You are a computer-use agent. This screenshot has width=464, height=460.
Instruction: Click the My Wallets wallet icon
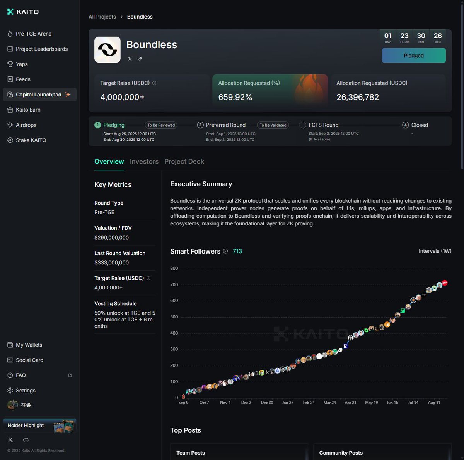coord(10,345)
